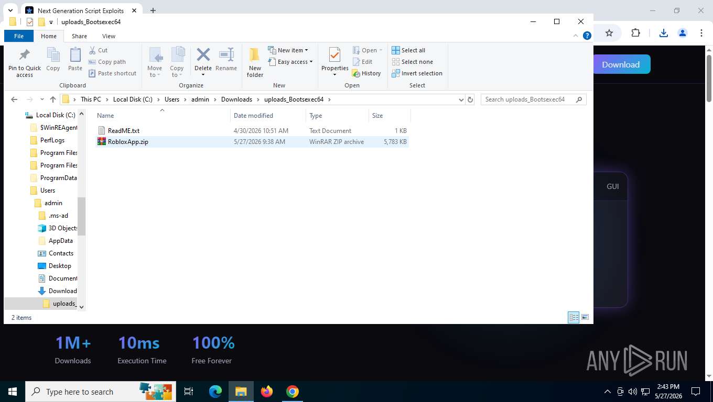Click the Edit command in ribbon

(362, 62)
